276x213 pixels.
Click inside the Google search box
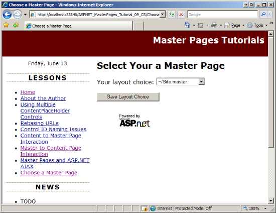coord(223,15)
